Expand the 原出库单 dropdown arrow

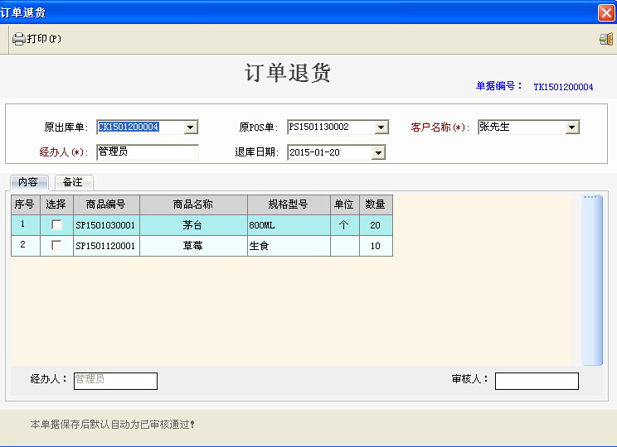coord(191,127)
